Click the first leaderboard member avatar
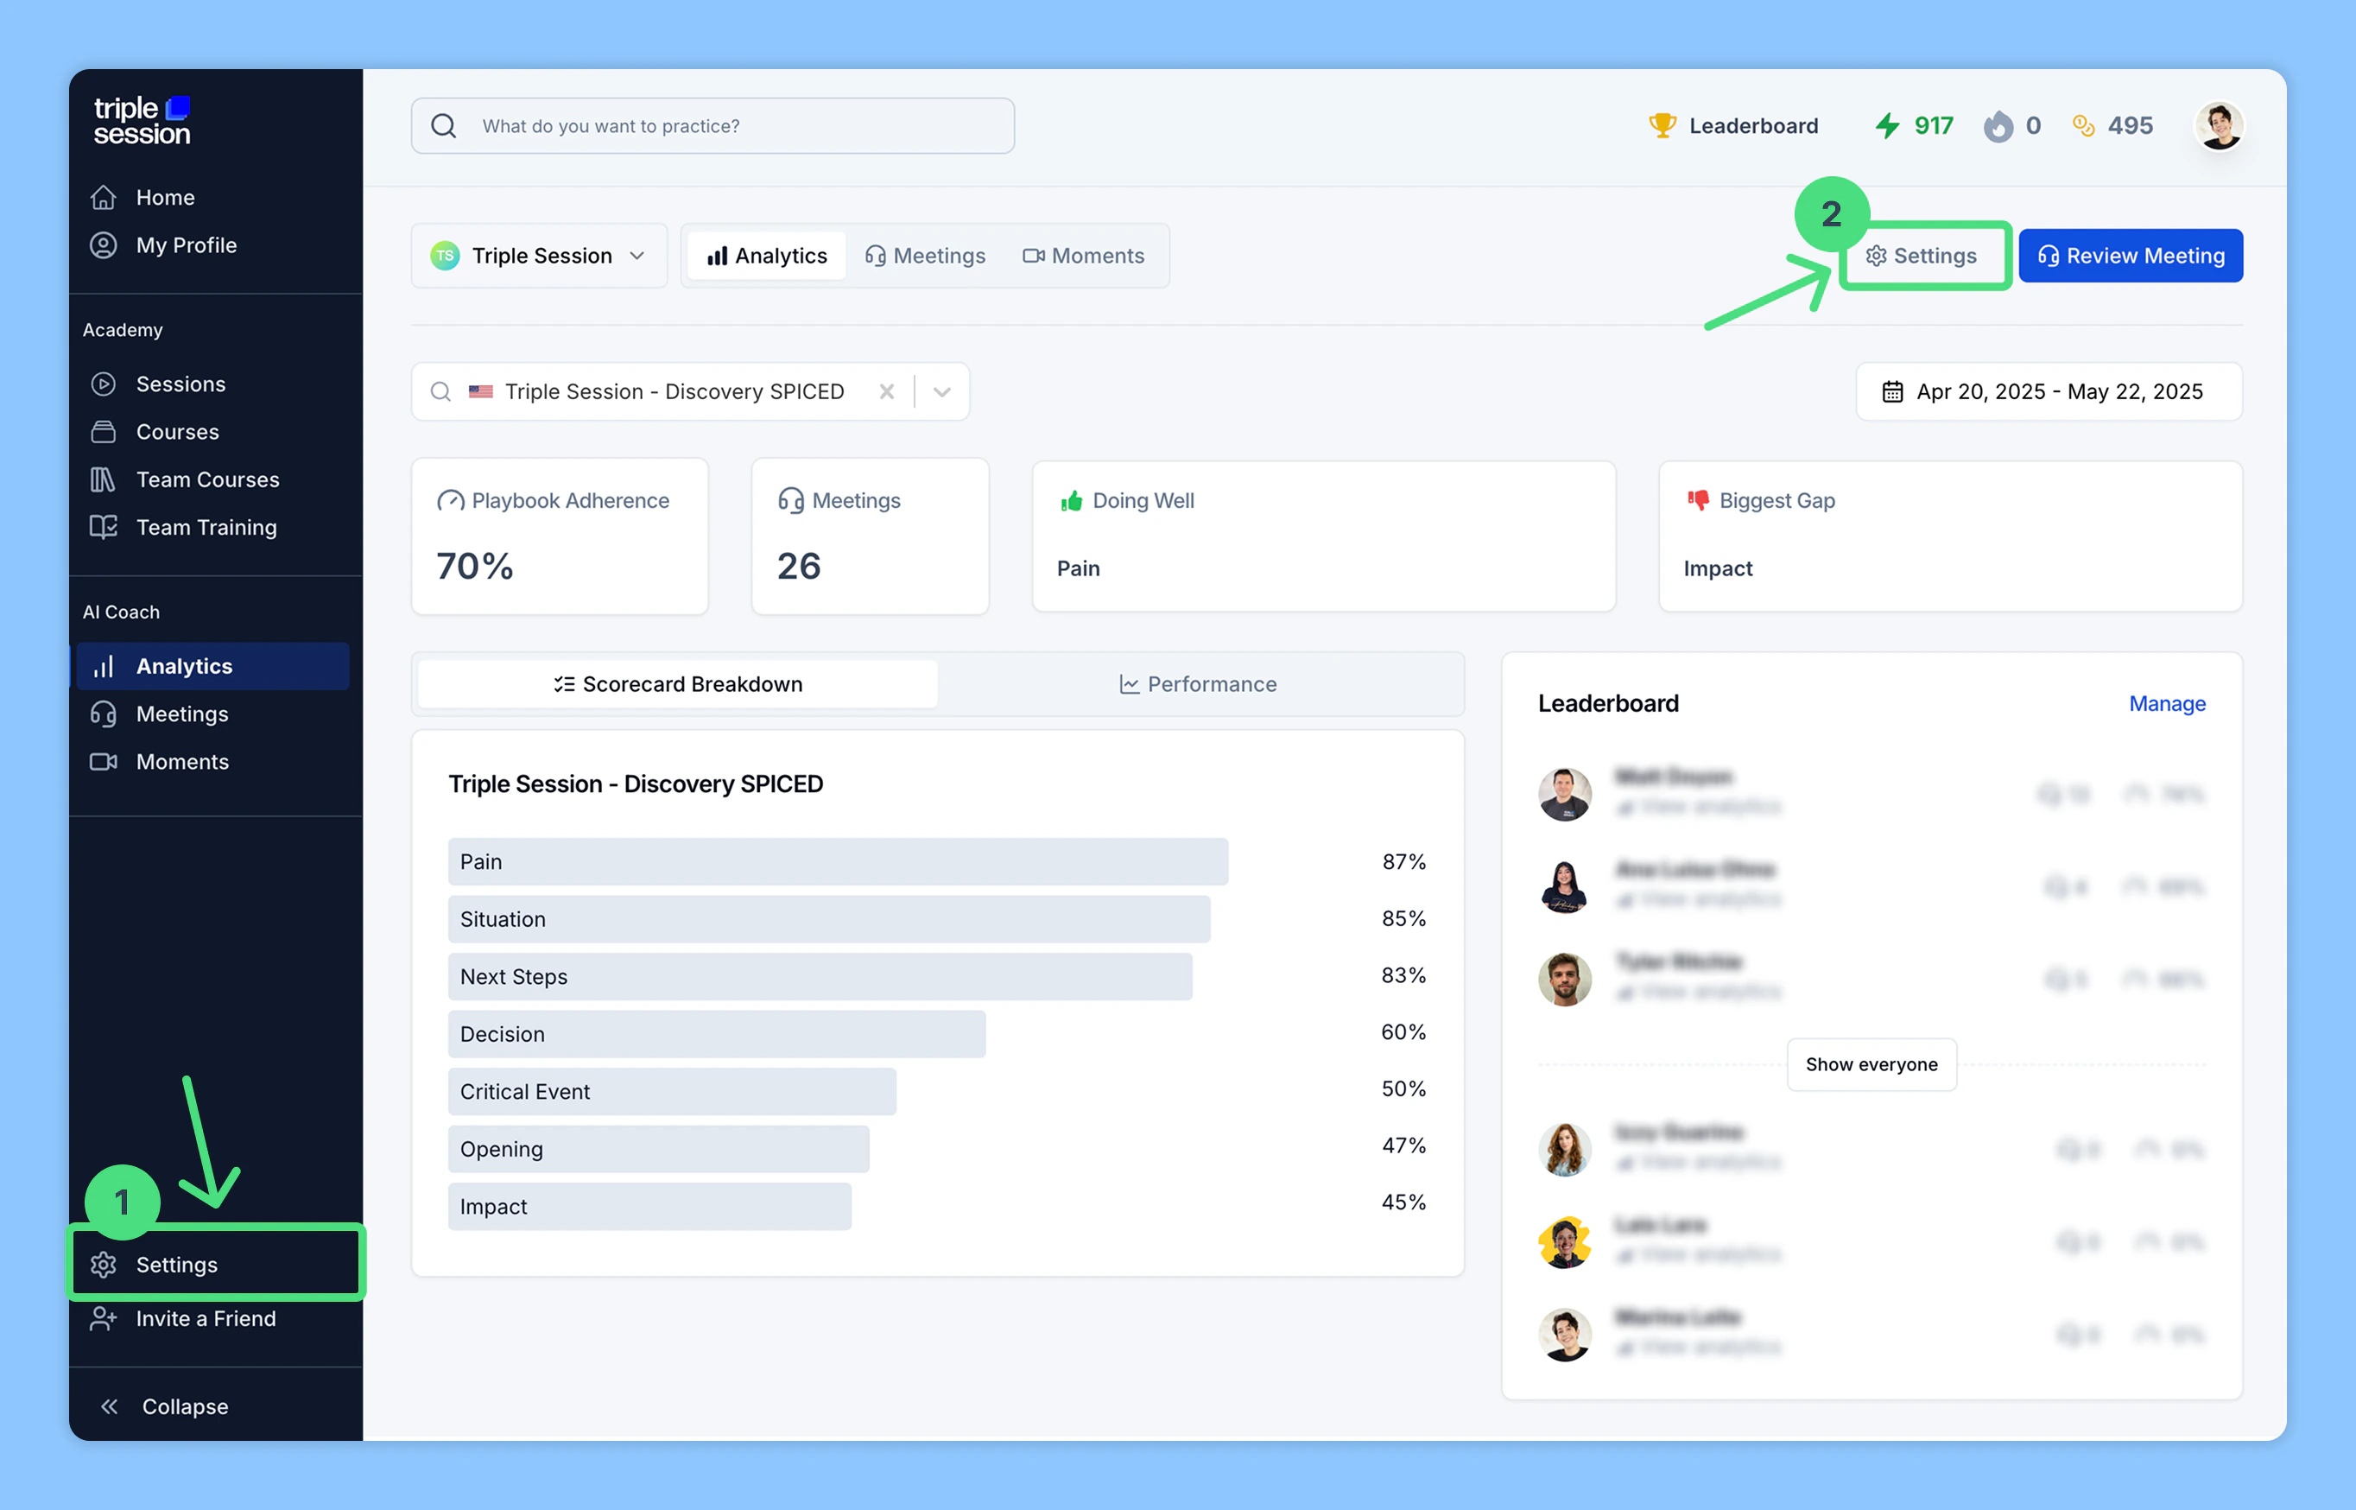2356x1510 pixels. (1564, 794)
